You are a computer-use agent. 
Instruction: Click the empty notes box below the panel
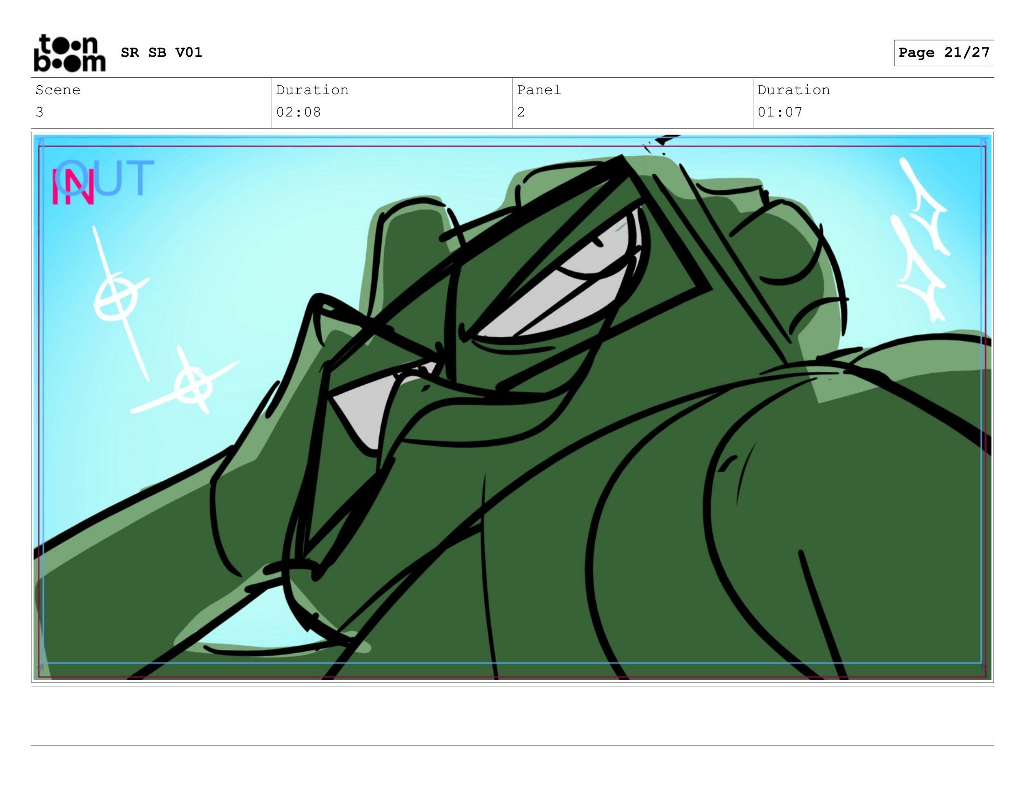tap(512, 716)
